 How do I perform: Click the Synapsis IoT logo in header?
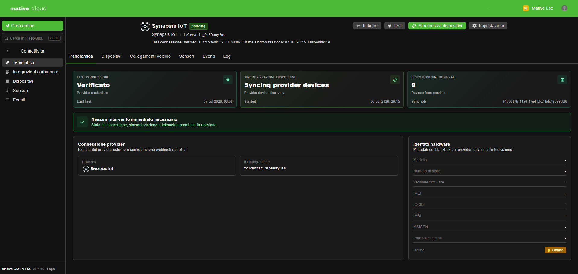pyautogui.click(x=145, y=27)
